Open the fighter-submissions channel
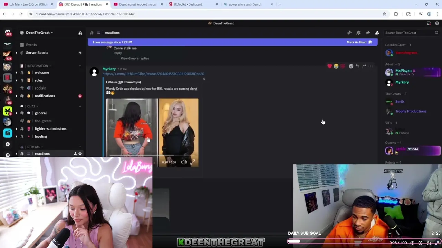This screenshot has height=248, width=442. click(50, 129)
